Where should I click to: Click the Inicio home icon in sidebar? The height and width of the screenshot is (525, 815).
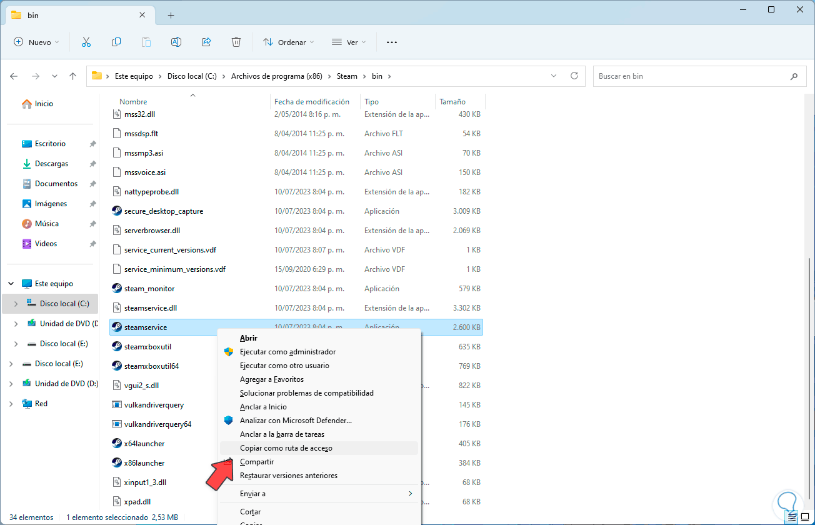[x=26, y=104]
